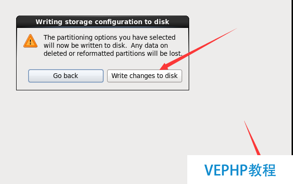Click the dialog title Writing storage configuration to disk

point(102,22)
